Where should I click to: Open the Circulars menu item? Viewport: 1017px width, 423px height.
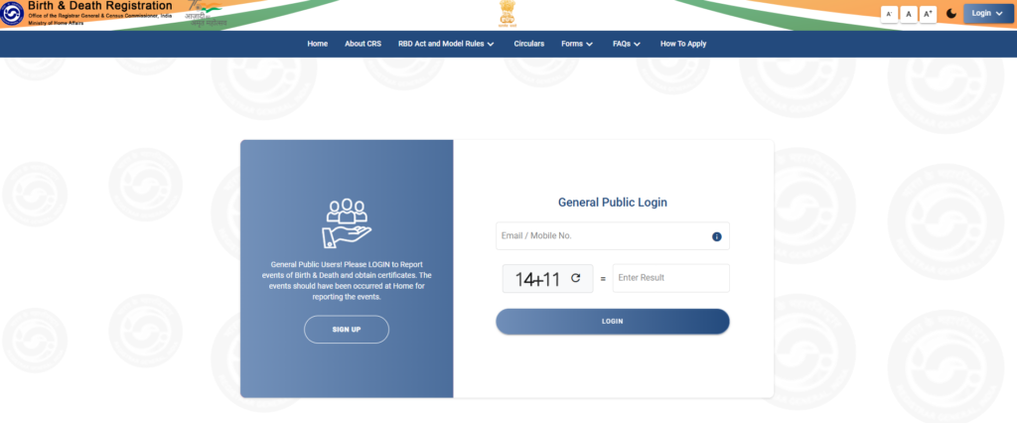pyautogui.click(x=528, y=44)
